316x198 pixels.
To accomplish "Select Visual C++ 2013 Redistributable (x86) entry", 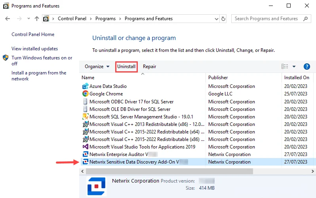I will (x=147, y=124).
